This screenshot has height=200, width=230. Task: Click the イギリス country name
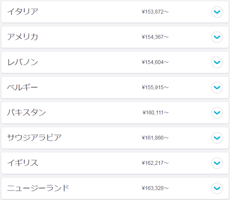click(23, 163)
